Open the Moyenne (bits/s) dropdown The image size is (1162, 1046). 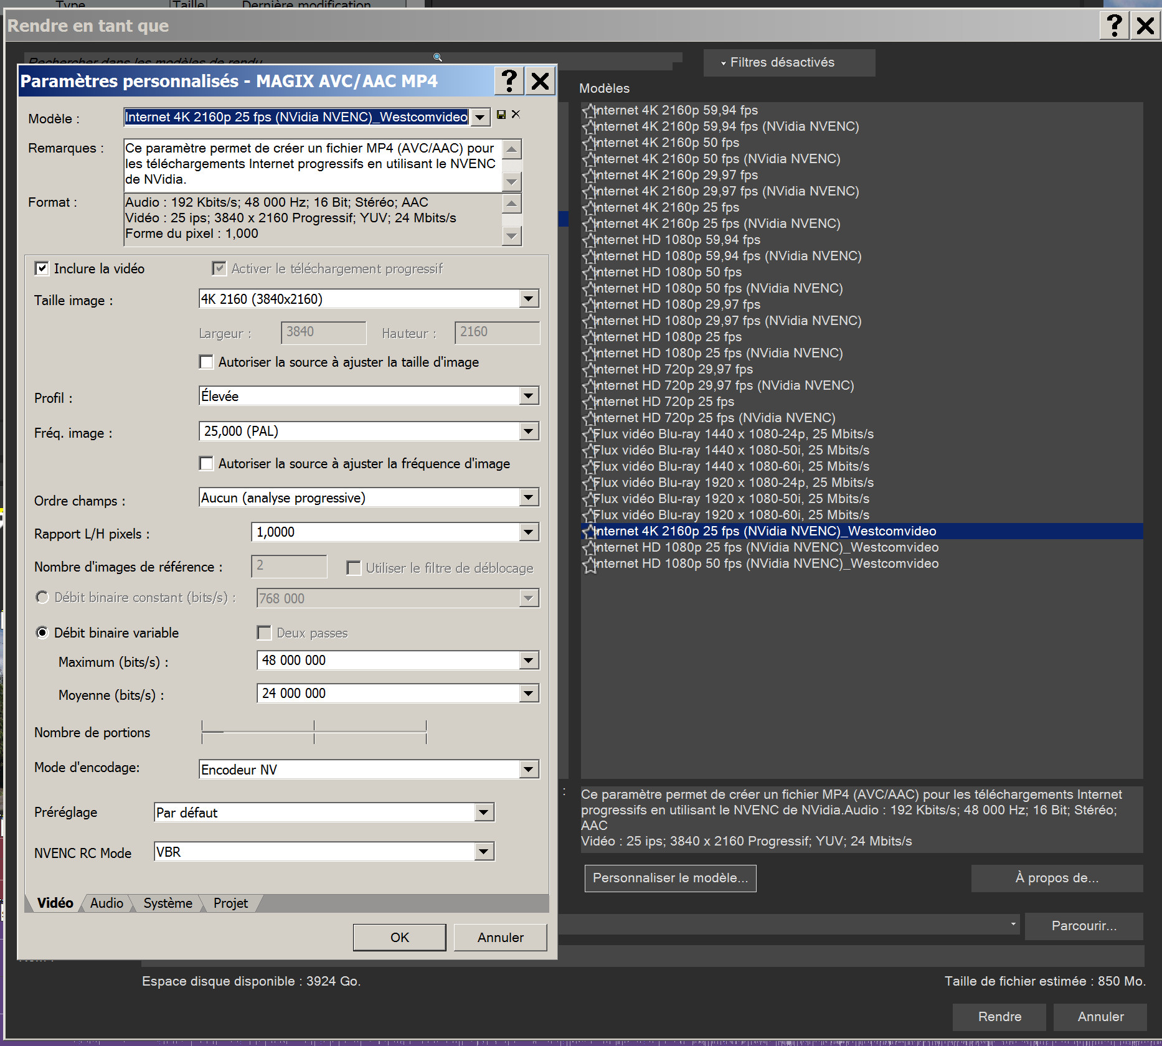(x=529, y=694)
